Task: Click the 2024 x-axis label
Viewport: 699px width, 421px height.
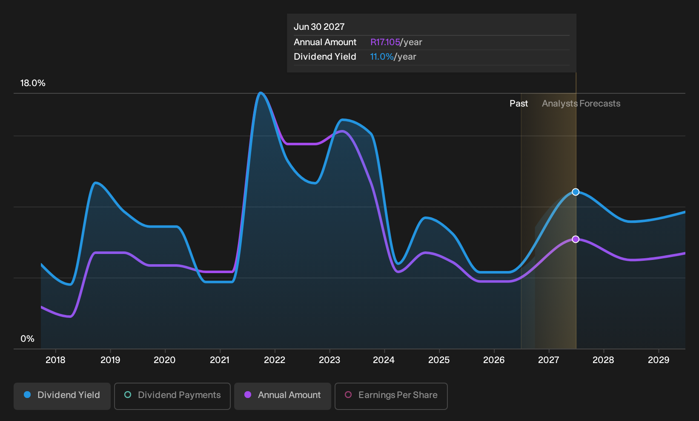Action: click(x=384, y=360)
